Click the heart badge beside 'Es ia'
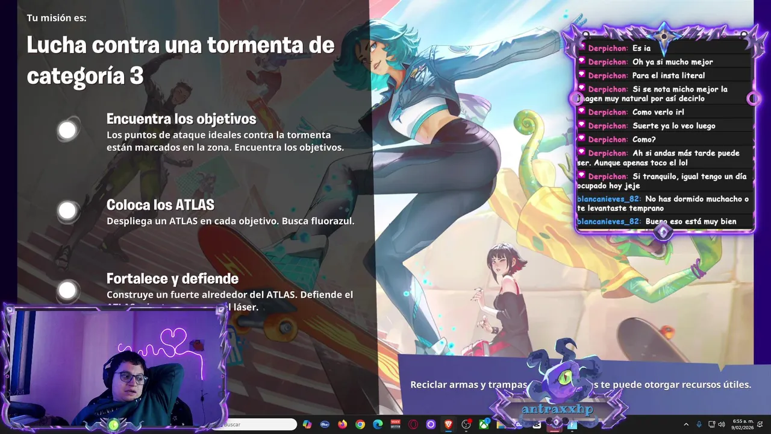Image resolution: width=771 pixels, height=434 pixels. [581, 48]
